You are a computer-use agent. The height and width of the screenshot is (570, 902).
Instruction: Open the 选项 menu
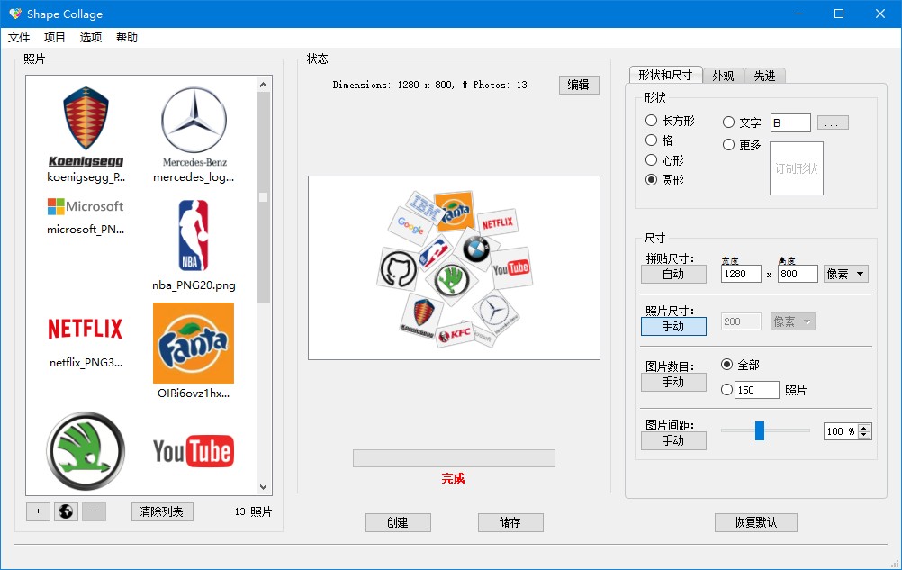(90, 38)
